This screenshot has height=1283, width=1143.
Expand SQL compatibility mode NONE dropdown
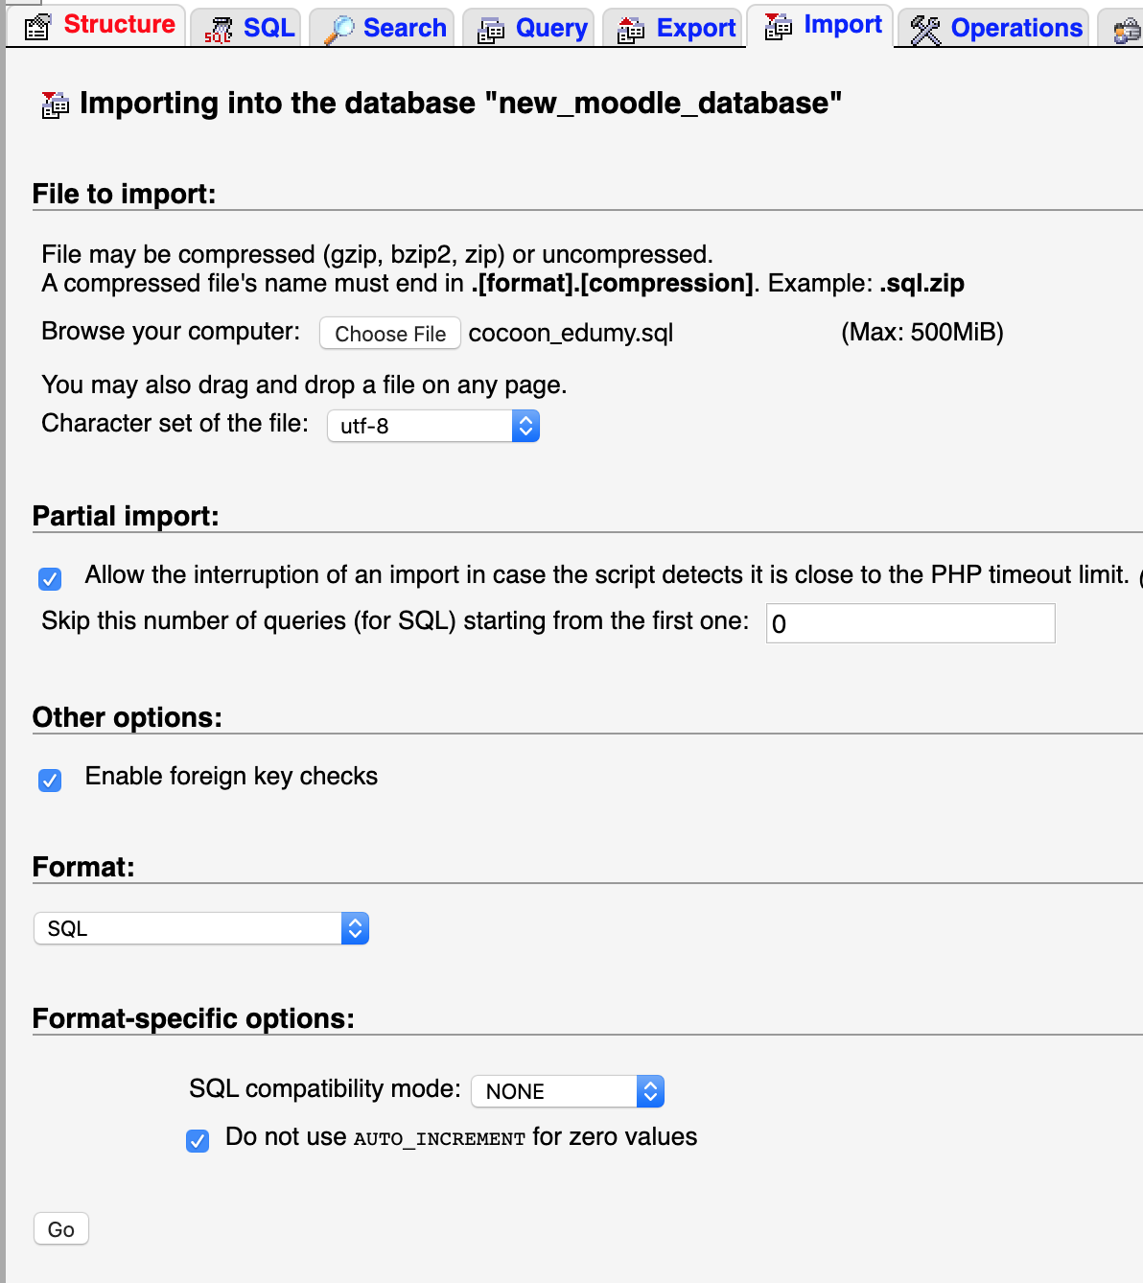point(568,1091)
